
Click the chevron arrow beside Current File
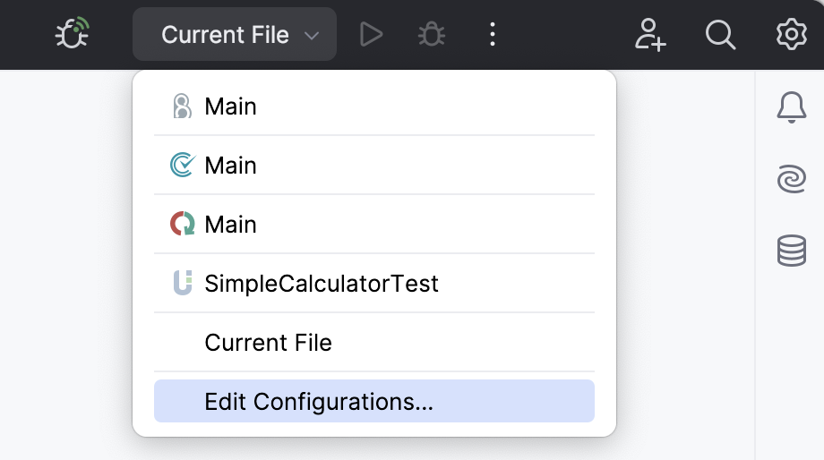[x=312, y=36]
